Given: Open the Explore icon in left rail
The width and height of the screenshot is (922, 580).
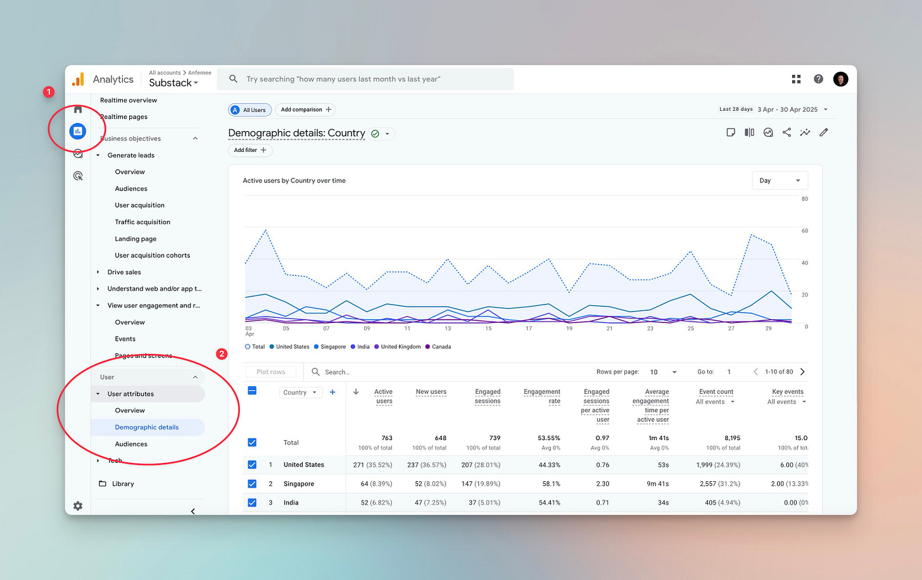Looking at the screenshot, I should point(78,153).
